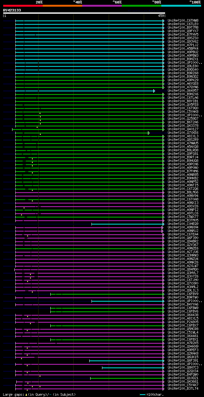Image resolution: width=204 pixels, height=397 pixels.
Task: Select the UniRef100_Q94BR2 label
Action: coord(183,241)
